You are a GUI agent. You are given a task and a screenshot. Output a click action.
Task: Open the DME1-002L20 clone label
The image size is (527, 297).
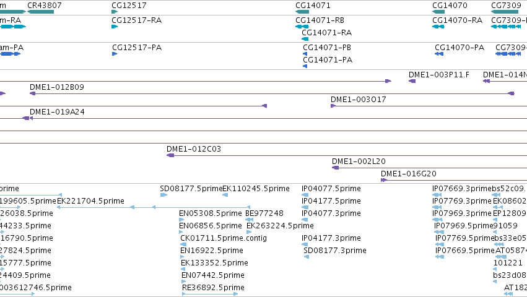pyautogui.click(x=359, y=161)
